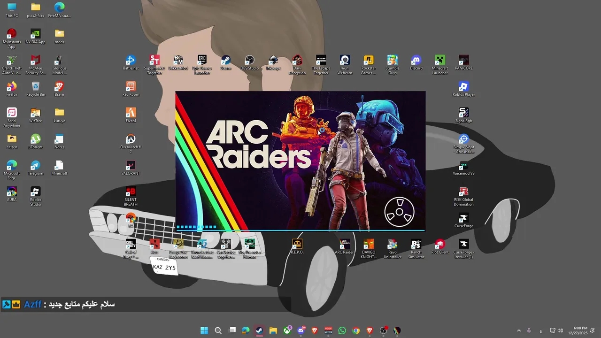This screenshot has width=601, height=338.
Task: Launch R.E.P.O. shortcut
Action: pyautogui.click(x=297, y=247)
